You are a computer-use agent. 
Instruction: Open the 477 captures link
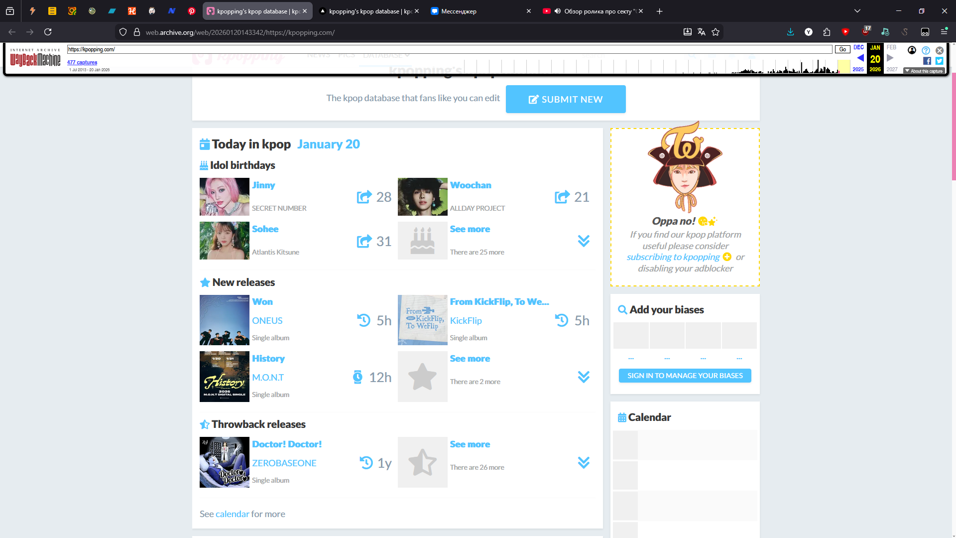pyautogui.click(x=82, y=62)
